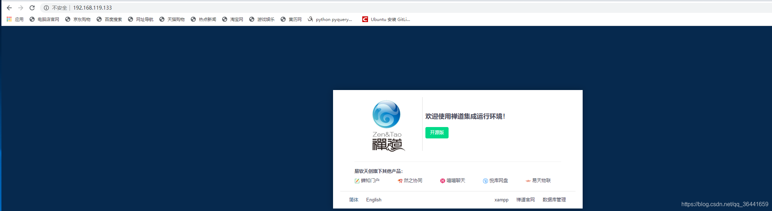Click text 易软天创旗下其他产品:

coord(378,171)
